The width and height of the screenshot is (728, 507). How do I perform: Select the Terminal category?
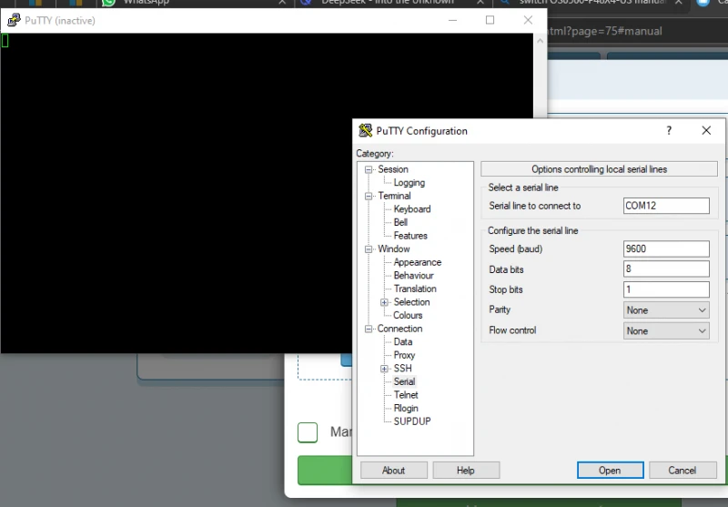[x=394, y=196]
